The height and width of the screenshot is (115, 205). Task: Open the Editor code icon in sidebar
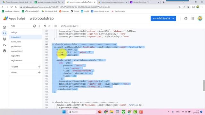click(x=4, y=33)
